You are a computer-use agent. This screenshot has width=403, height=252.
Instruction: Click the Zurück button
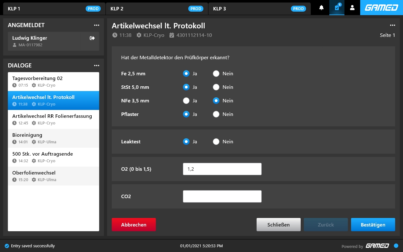(326, 225)
